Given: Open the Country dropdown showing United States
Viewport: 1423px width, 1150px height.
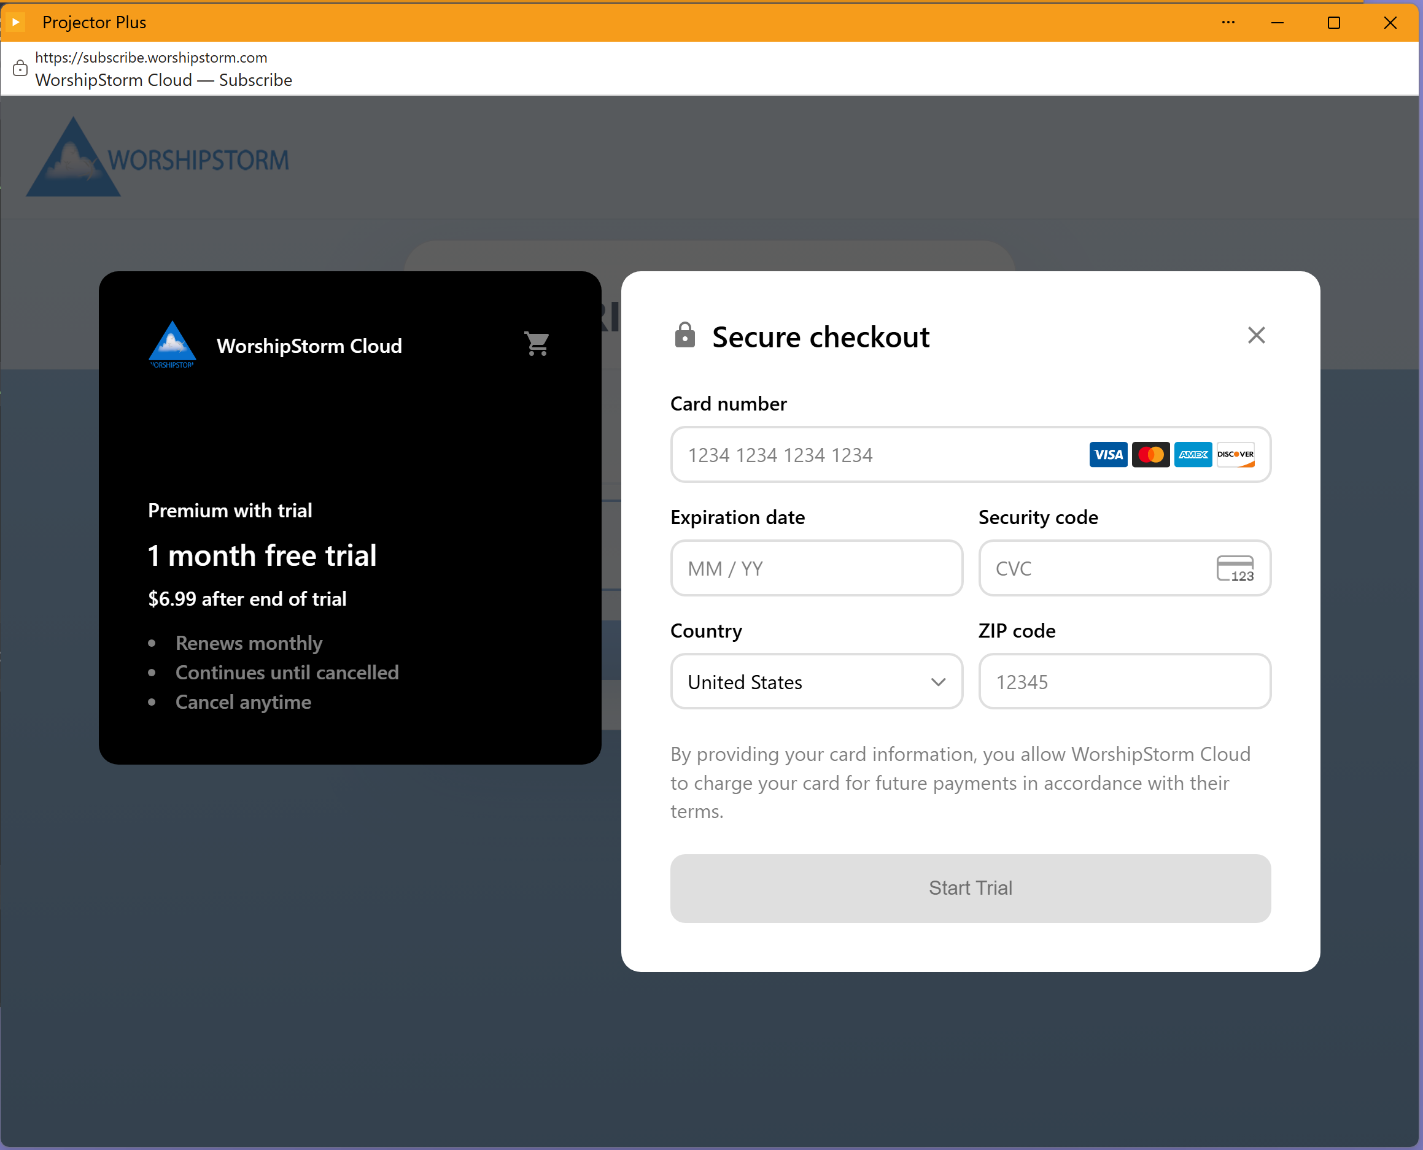Looking at the screenshot, I should [x=816, y=682].
